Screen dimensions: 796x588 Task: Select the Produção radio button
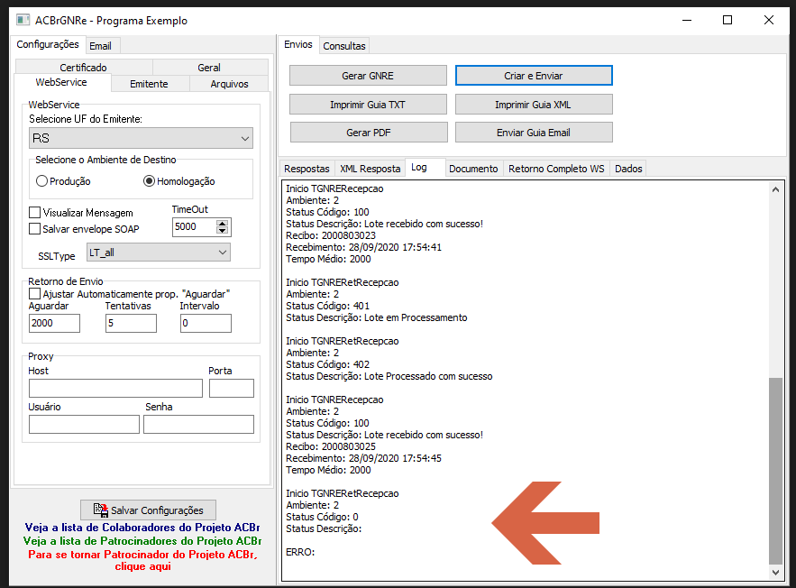41,180
